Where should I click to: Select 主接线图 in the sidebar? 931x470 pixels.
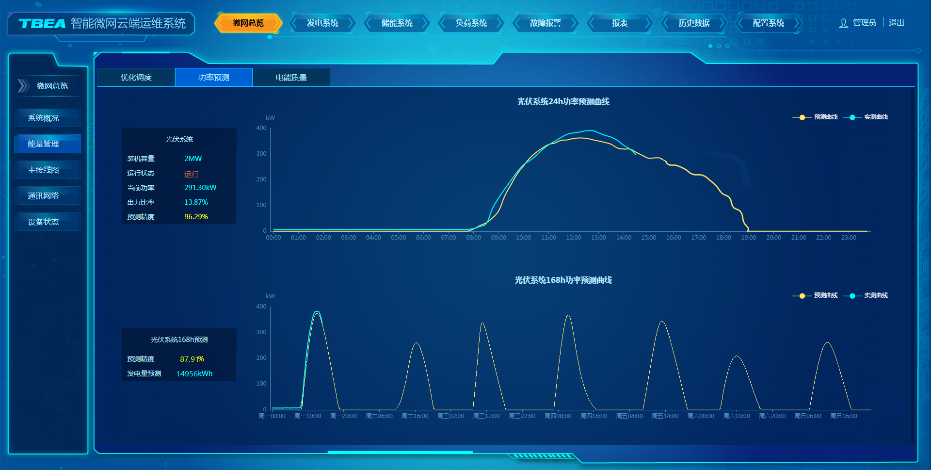pos(44,170)
